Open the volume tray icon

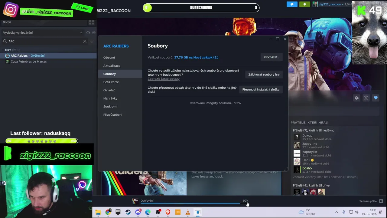356,212
